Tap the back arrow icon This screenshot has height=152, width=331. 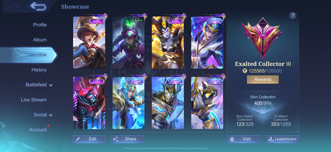38,6
